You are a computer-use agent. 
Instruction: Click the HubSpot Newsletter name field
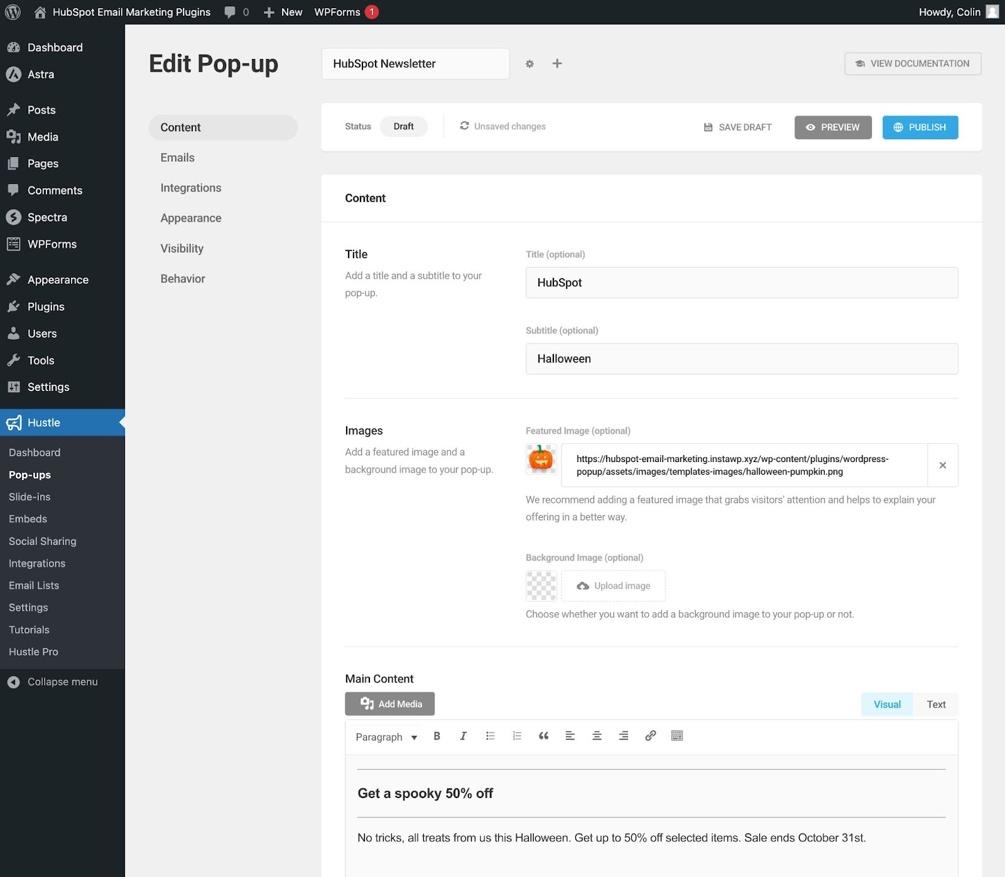click(416, 63)
